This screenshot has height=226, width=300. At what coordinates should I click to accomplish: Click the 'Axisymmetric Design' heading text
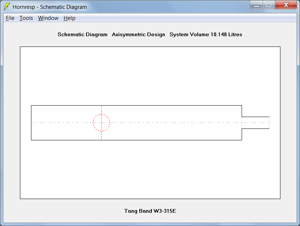(x=138, y=34)
